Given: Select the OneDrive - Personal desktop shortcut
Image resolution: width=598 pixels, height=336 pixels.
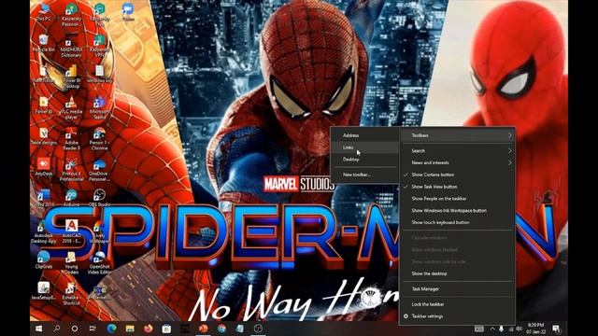Looking at the screenshot, I should tap(100, 170).
